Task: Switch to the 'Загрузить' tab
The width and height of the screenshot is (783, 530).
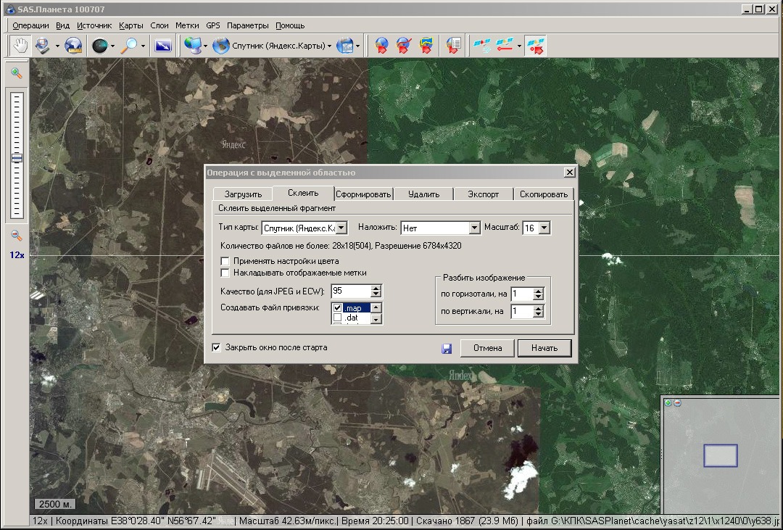Action: (x=243, y=194)
